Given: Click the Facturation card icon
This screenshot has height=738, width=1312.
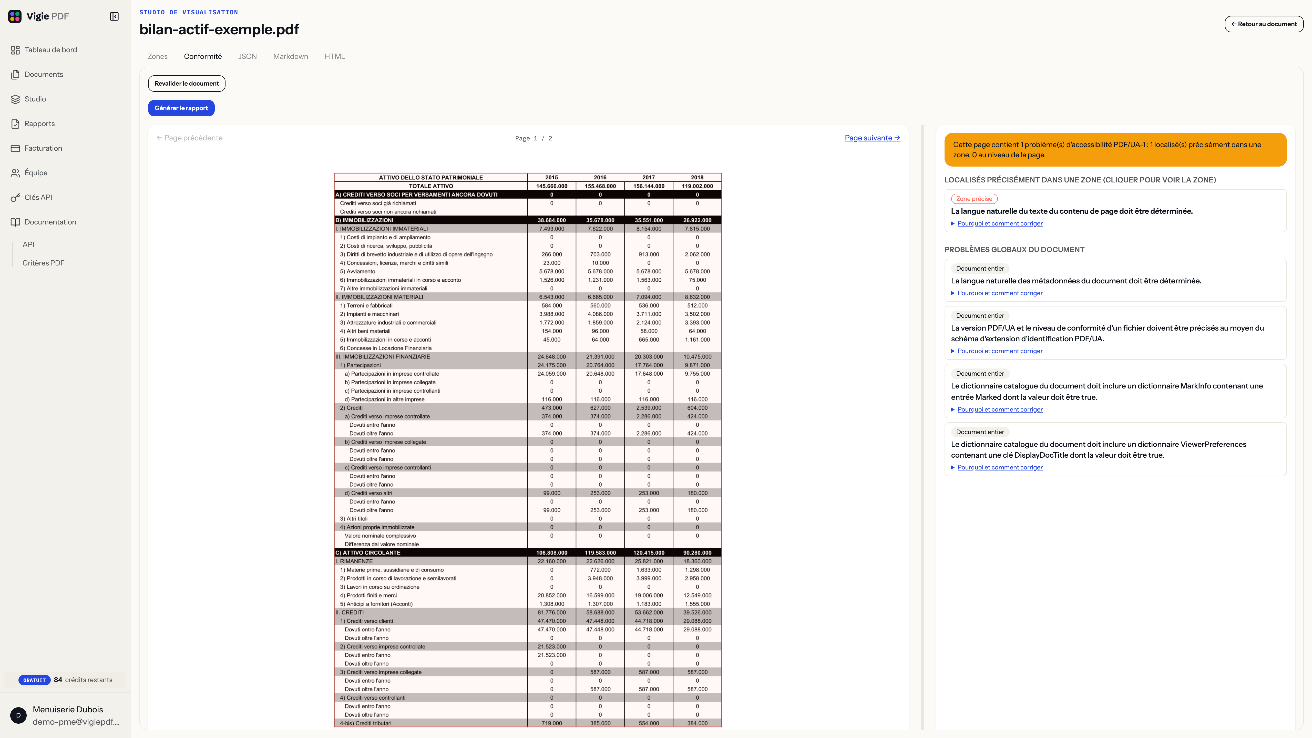Looking at the screenshot, I should click(x=15, y=148).
